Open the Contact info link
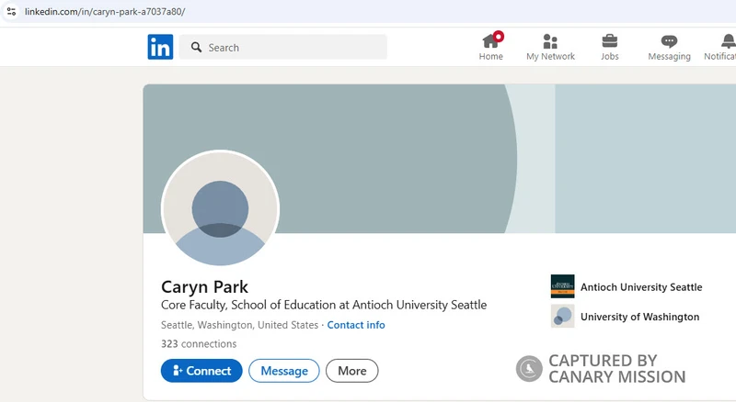Viewport: 736px width, 402px height. tap(356, 325)
